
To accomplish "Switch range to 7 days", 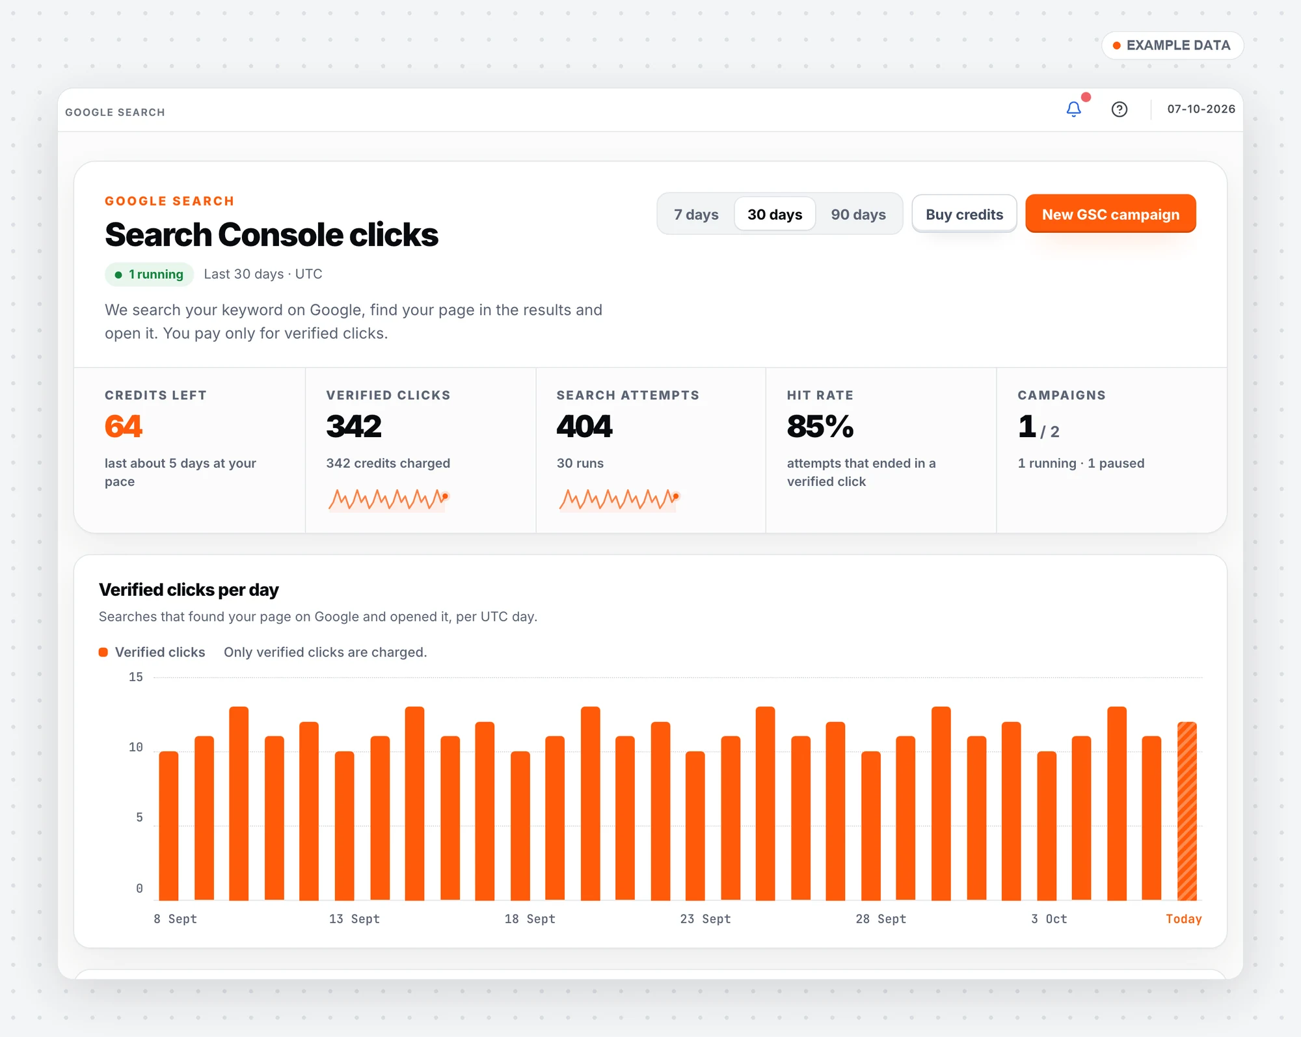I will coord(696,214).
